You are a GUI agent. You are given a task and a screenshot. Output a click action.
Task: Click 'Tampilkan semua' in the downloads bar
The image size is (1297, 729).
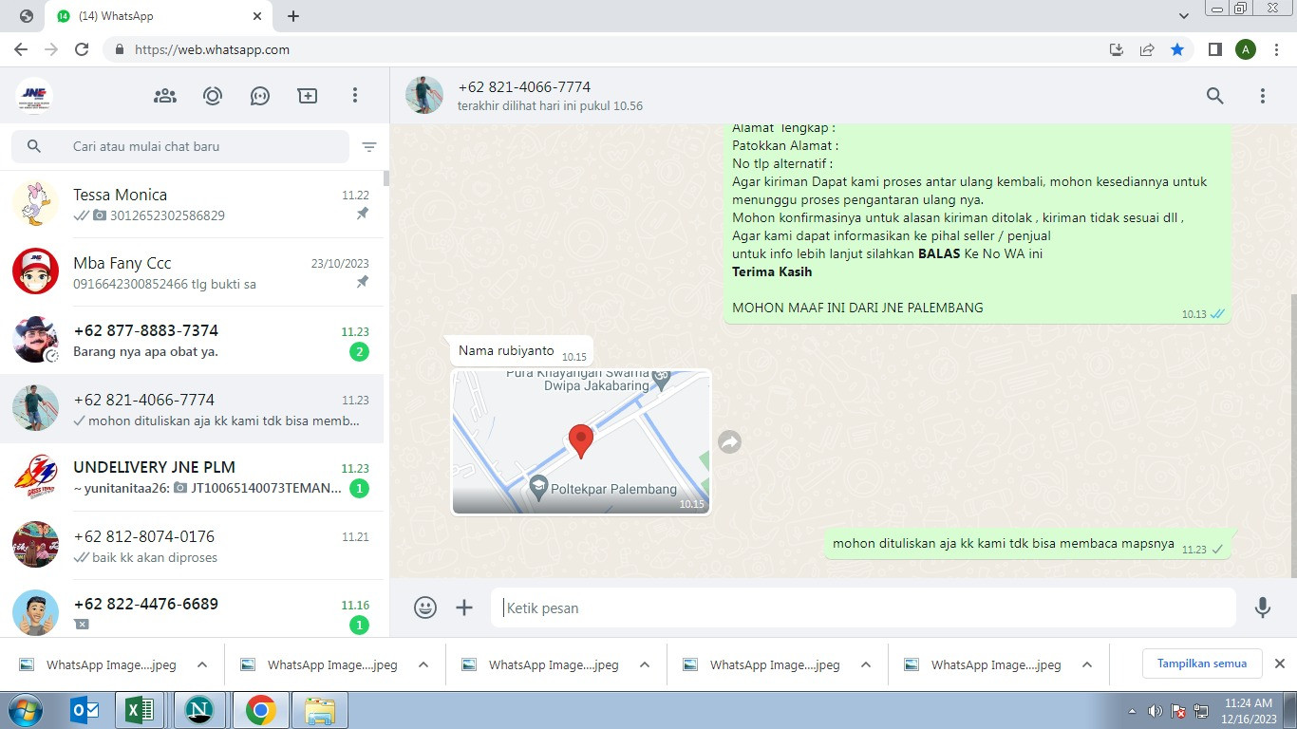1202,664
